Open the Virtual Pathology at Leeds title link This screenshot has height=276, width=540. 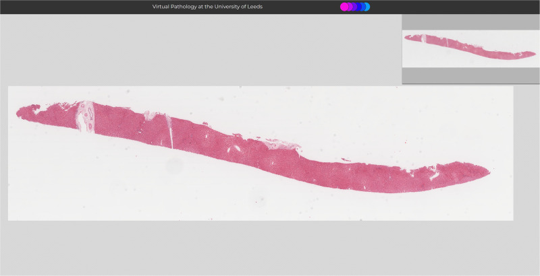pyautogui.click(x=207, y=7)
